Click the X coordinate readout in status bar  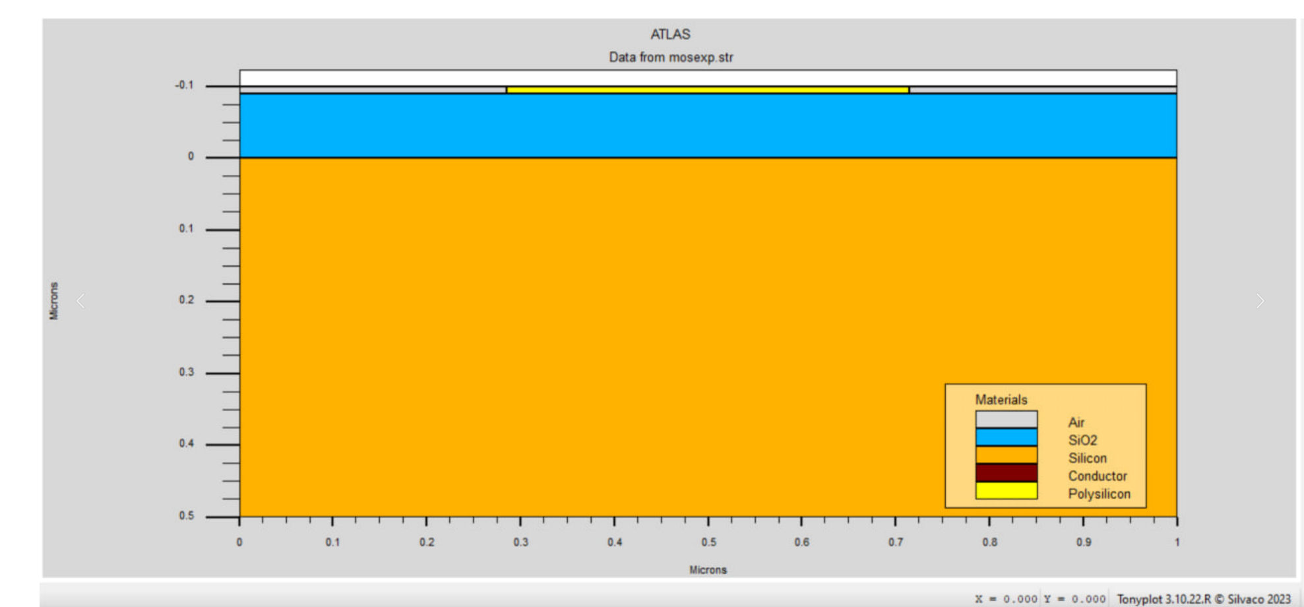(x=1007, y=597)
